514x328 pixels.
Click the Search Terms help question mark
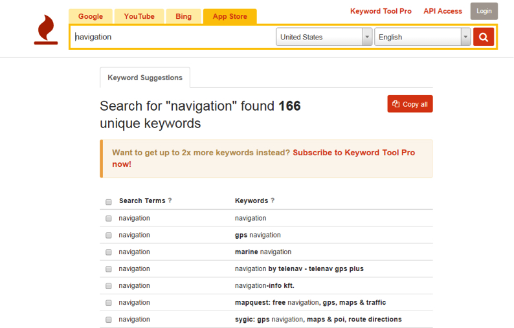click(x=170, y=201)
